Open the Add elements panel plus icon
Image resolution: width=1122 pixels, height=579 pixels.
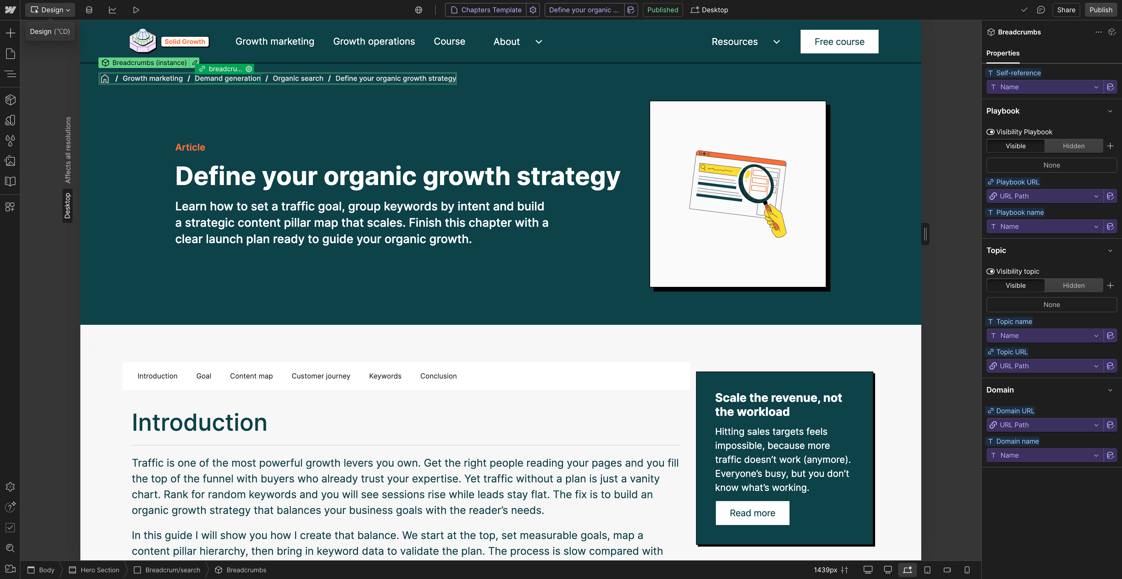10,33
